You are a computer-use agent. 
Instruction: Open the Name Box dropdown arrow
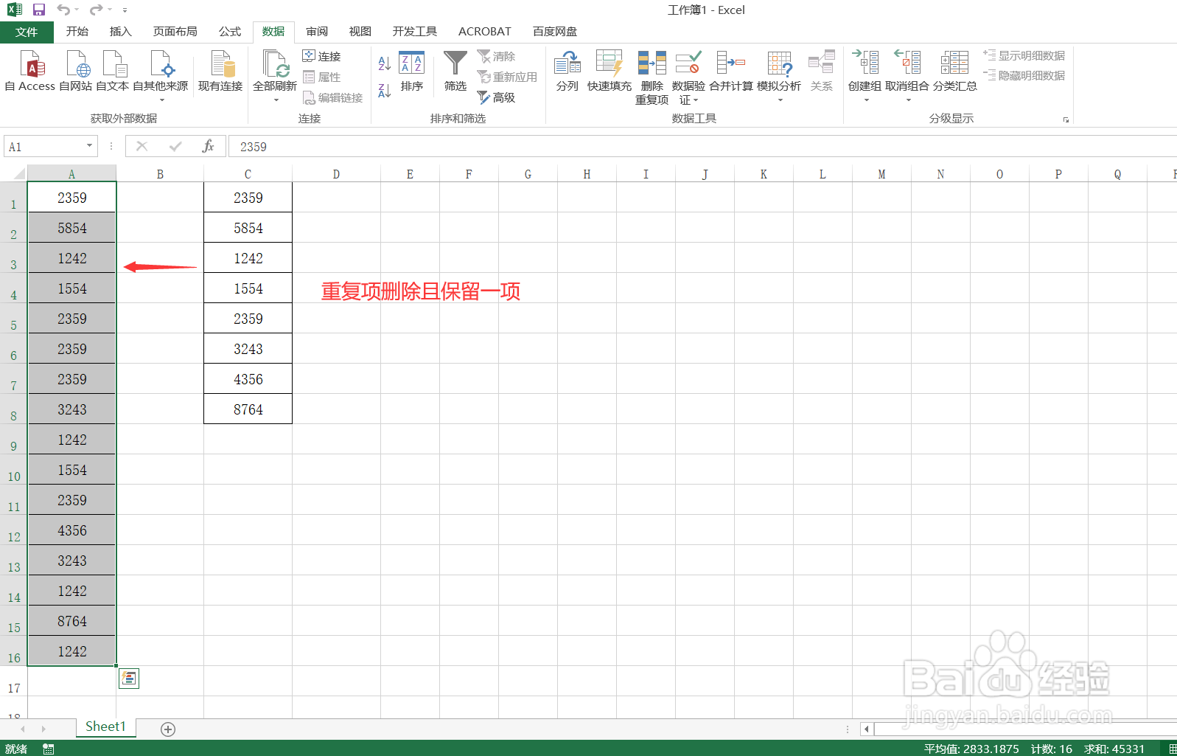[89, 146]
